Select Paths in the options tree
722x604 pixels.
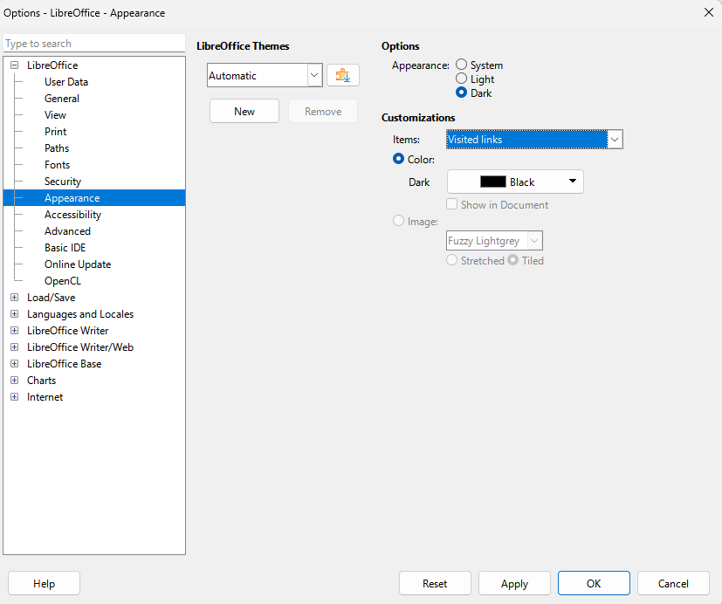tap(57, 148)
